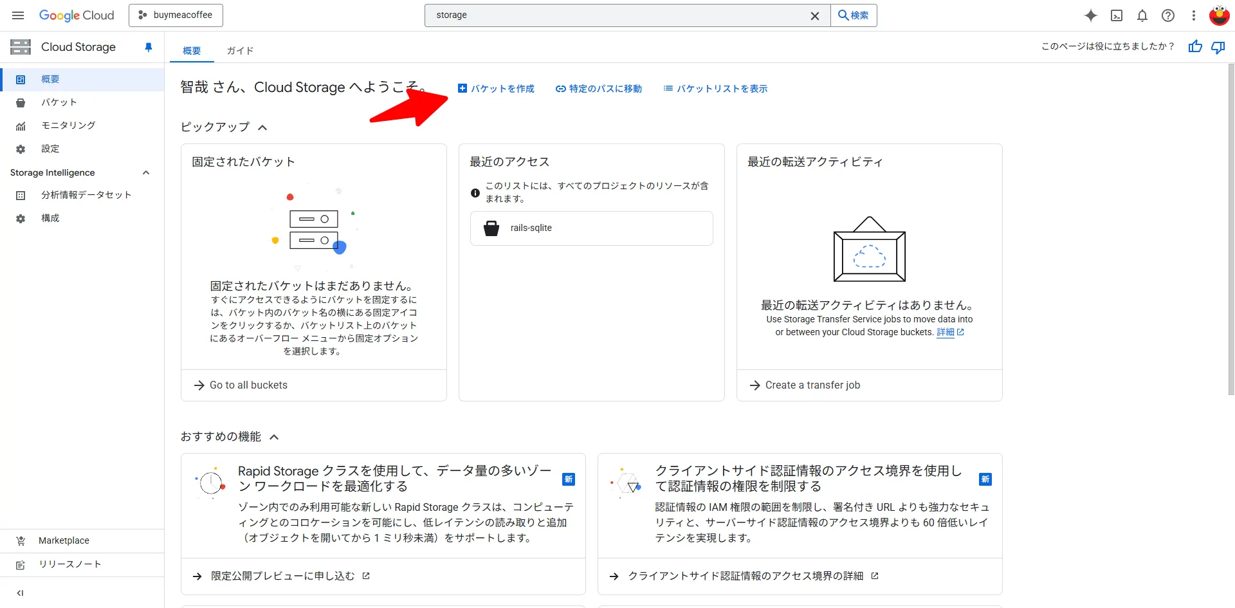
Task: Collapse the おすすめの機能 section
Action: (x=275, y=436)
